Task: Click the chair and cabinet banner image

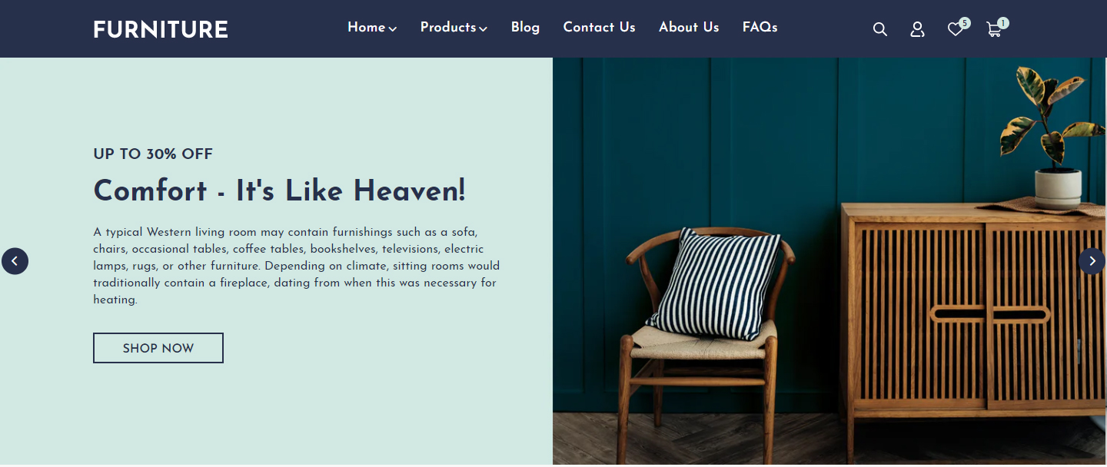Action: 829,261
